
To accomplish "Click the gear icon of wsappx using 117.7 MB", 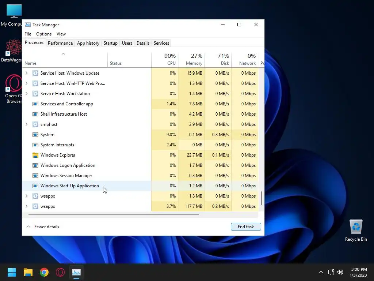I will (35, 206).
